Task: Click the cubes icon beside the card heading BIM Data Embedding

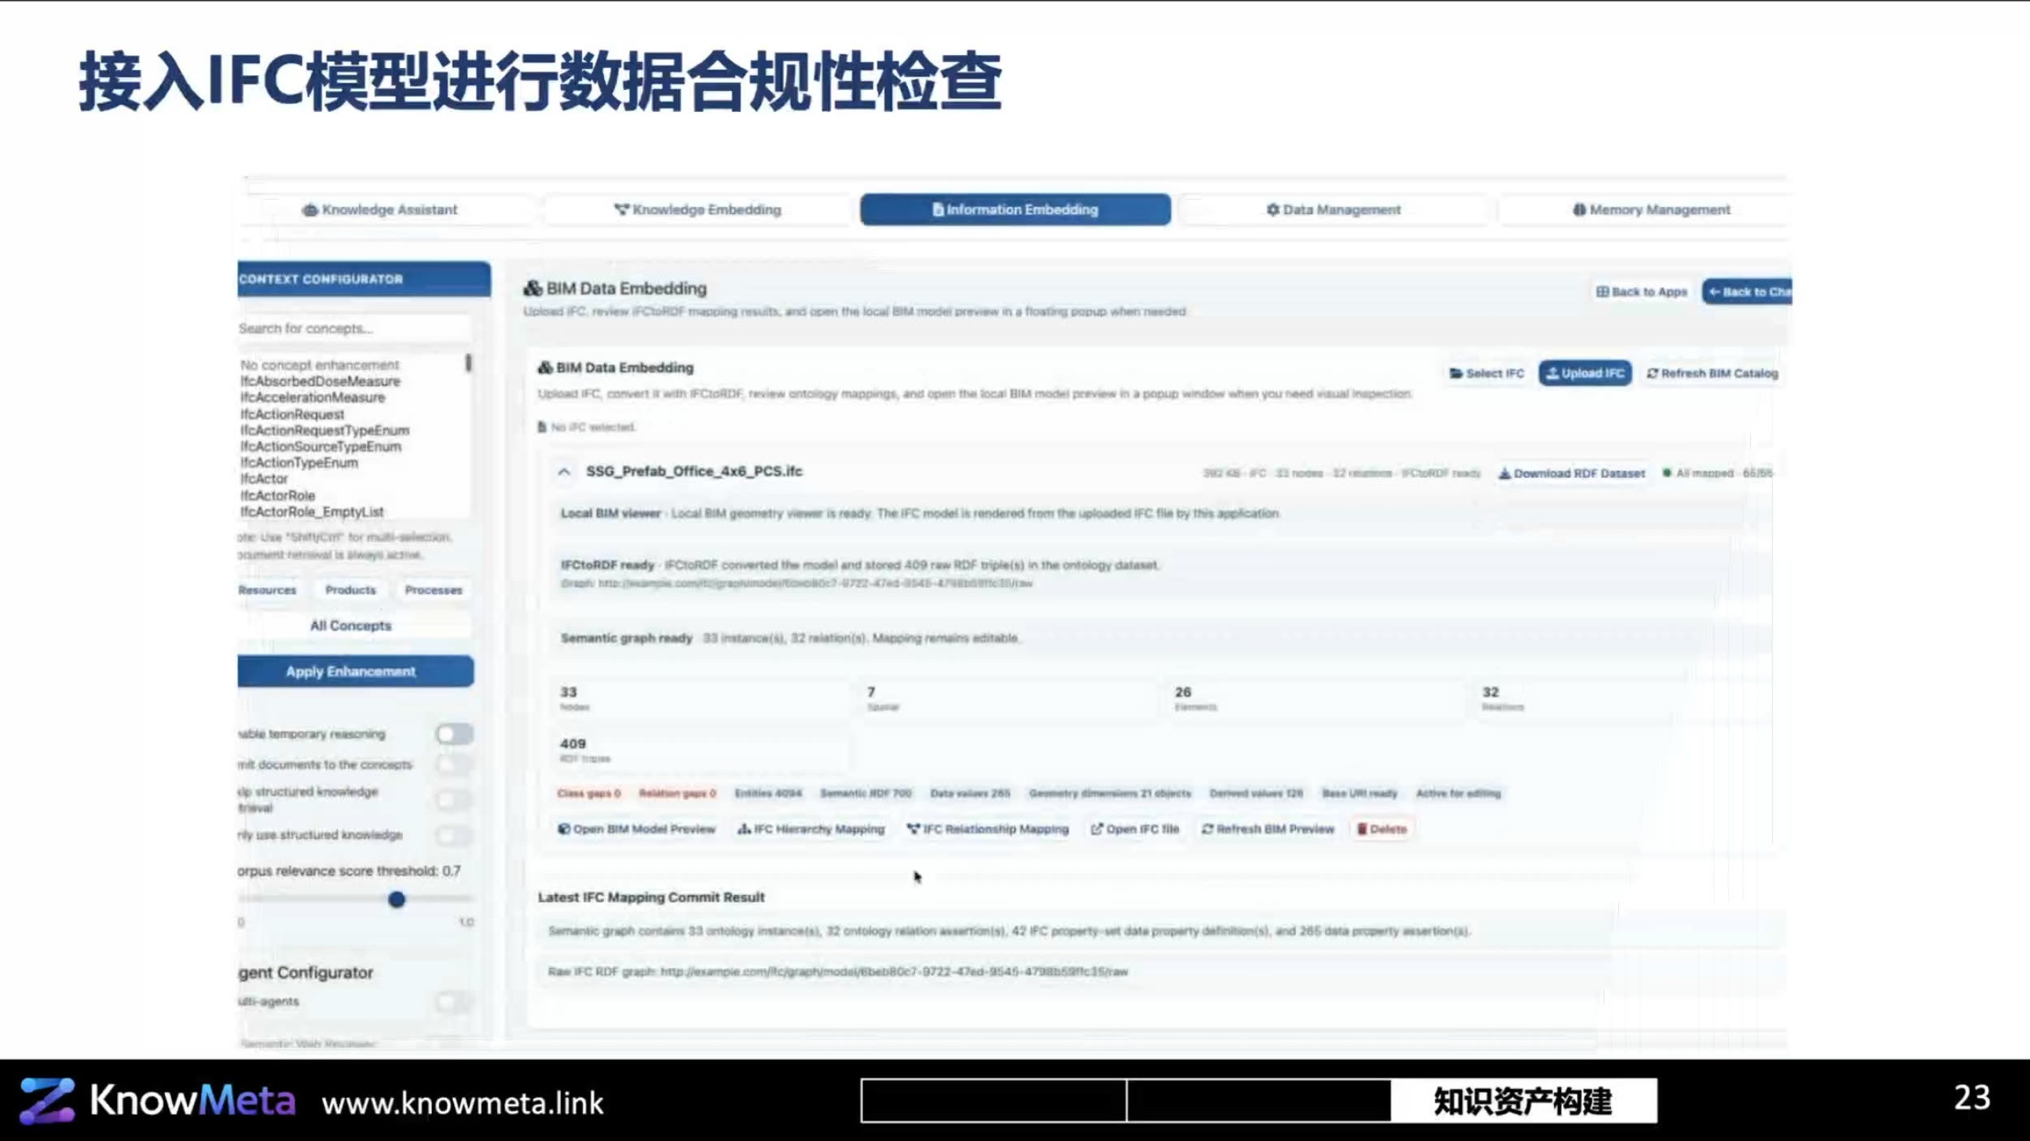Action: point(545,368)
